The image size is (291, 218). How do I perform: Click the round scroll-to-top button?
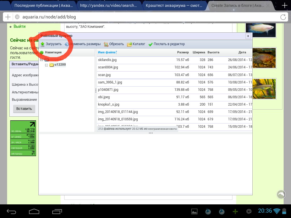[281, 194]
